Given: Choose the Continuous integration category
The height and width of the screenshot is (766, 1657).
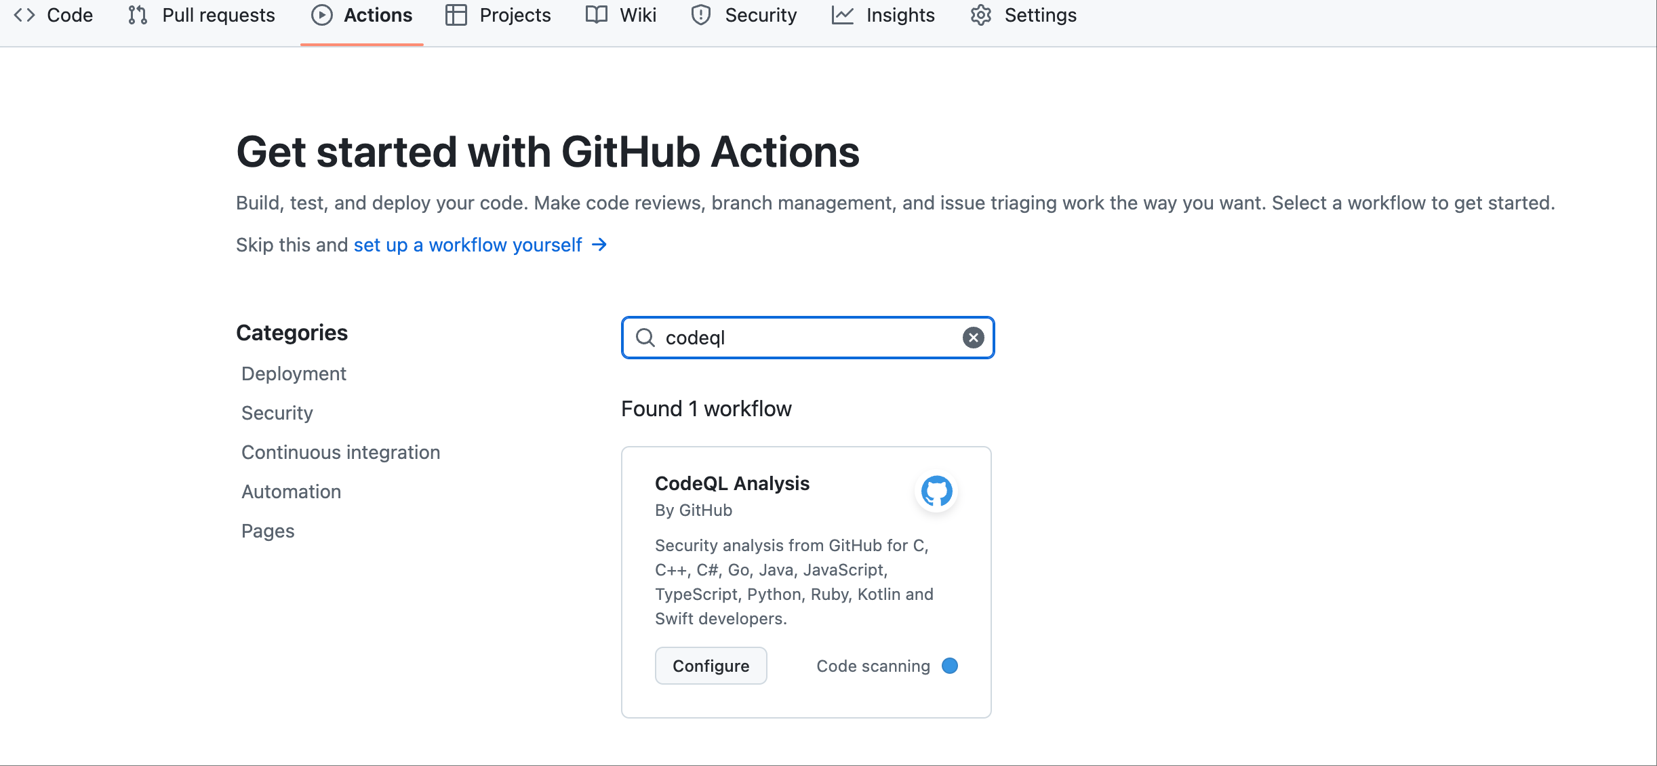Looking at the screenshot, I should (x=340, y=452).
